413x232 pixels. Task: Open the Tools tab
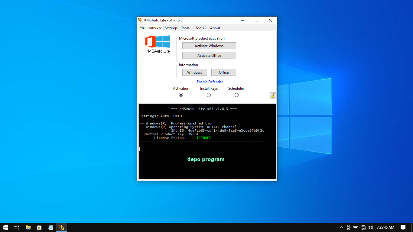[x=185, y=28]
